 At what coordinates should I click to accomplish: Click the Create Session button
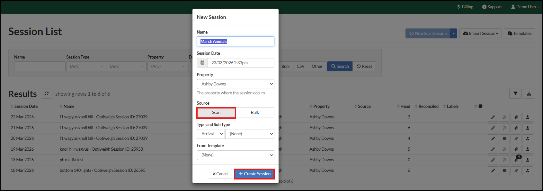coord(254,174)
